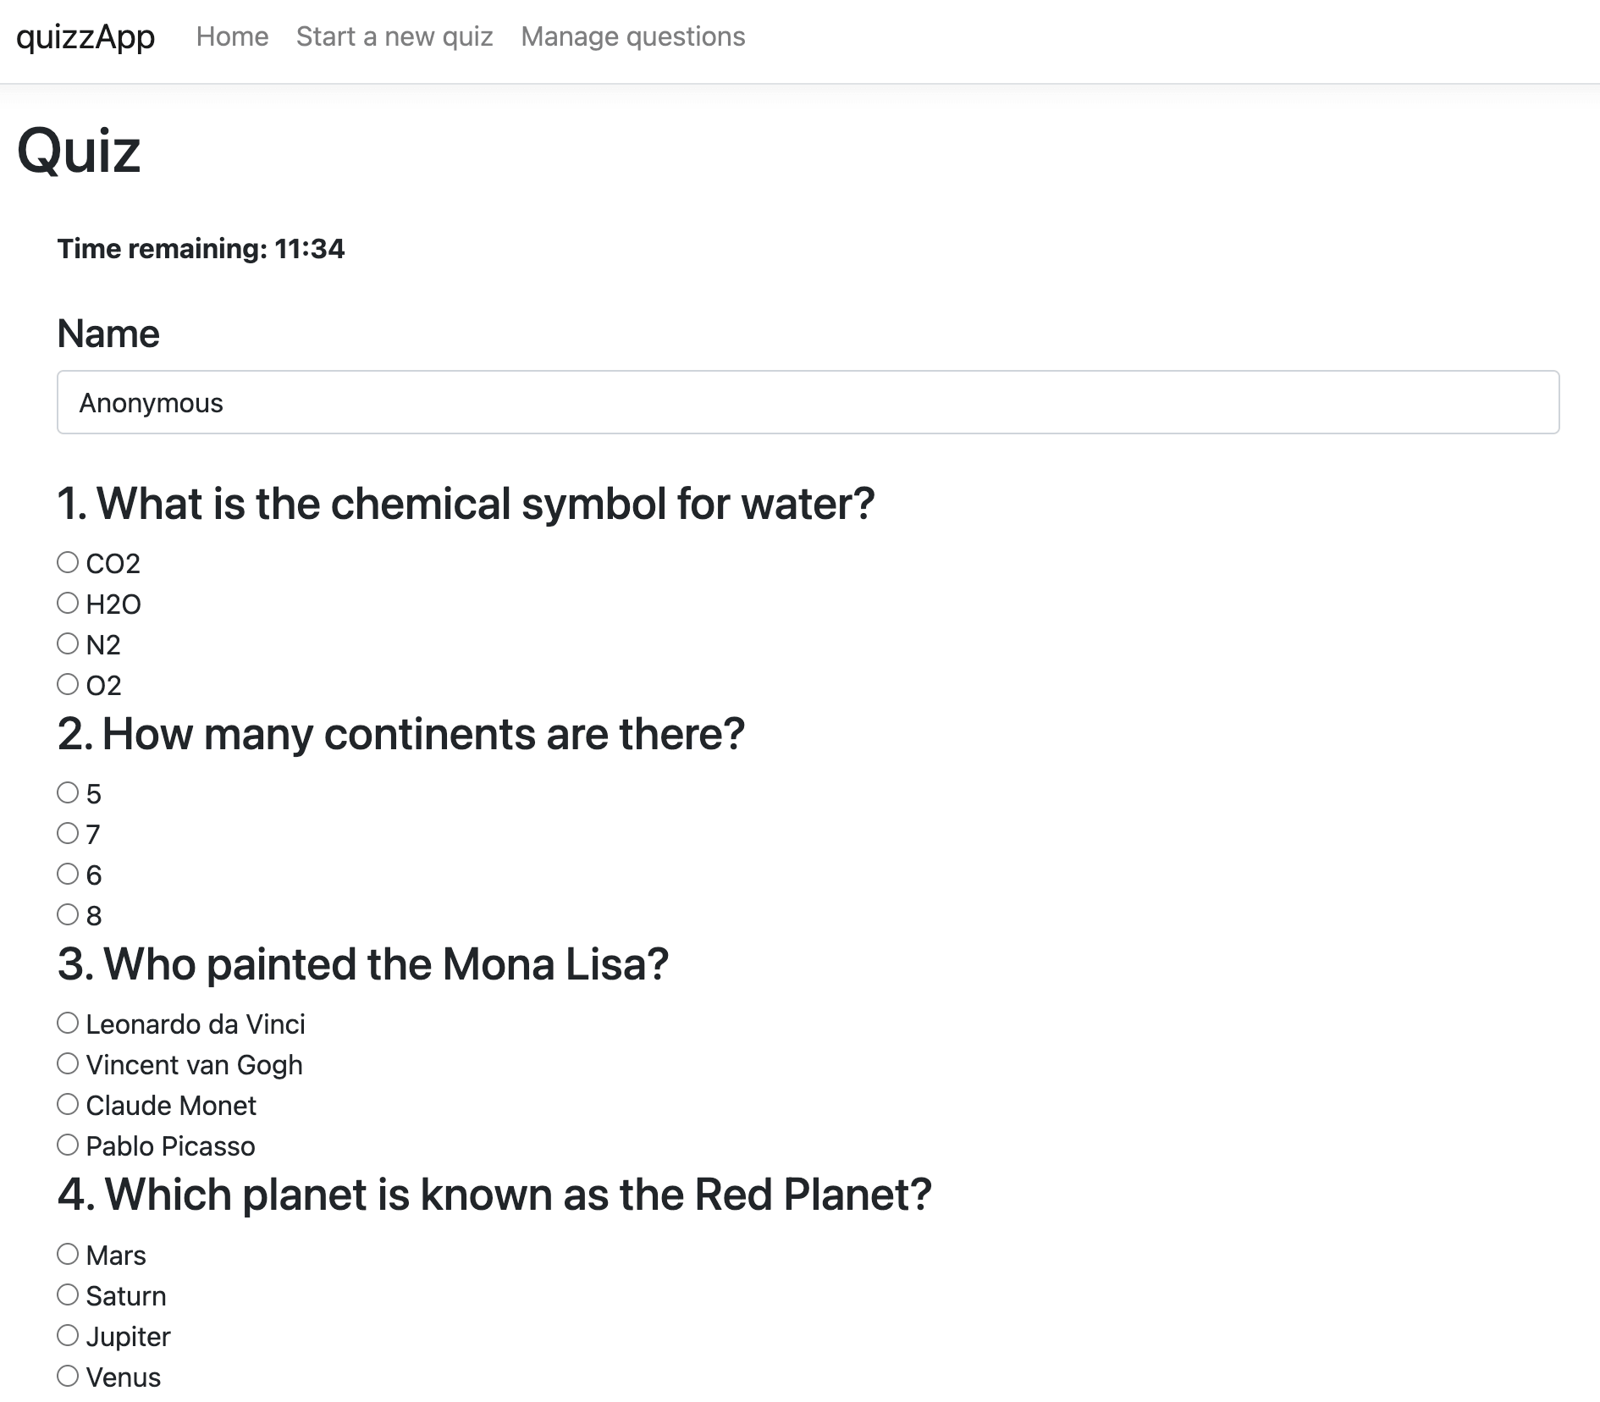Select CO2 as water symbol
Image resolution: width=1600 pixels, height=1402 pixels.
[x=68, y=562]
